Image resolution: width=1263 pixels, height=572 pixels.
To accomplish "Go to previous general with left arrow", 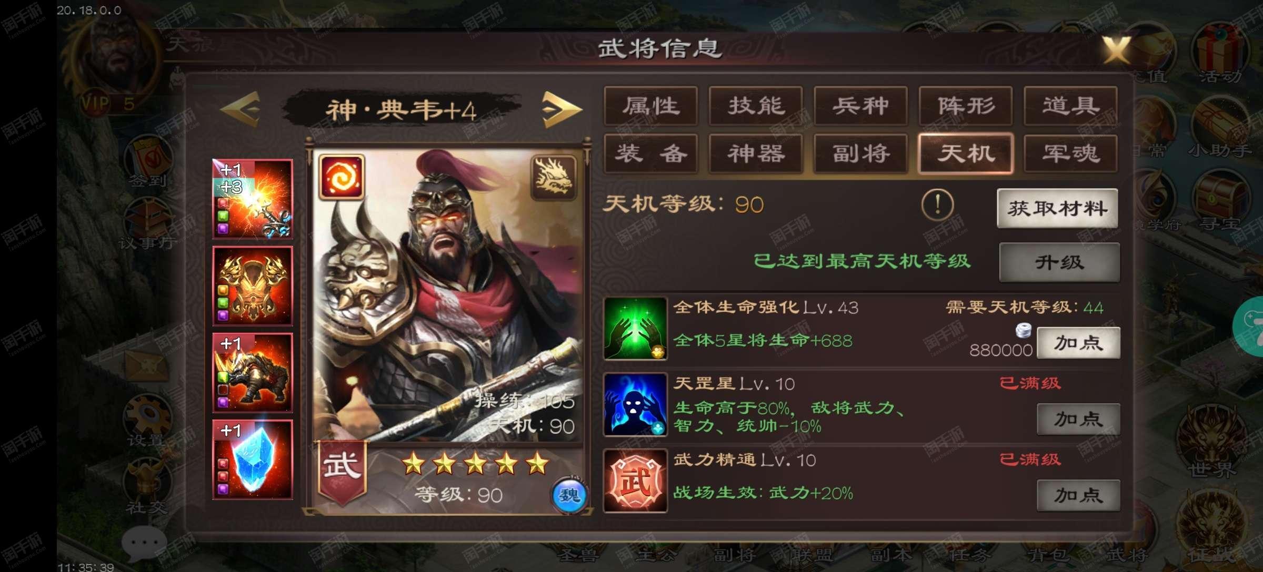I will (241, 109).
